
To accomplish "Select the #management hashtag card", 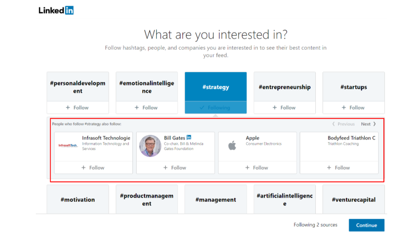I will (x=216, y=200).
